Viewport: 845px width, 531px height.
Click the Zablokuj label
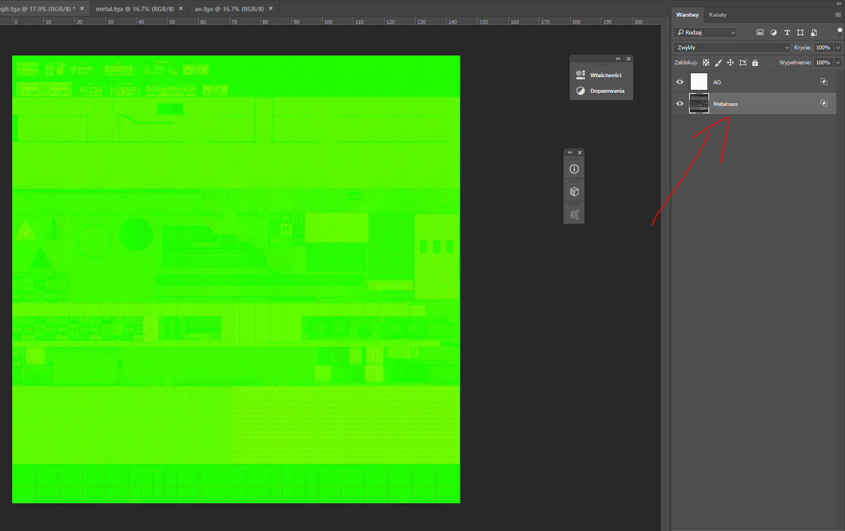click(x=686, y=63)
